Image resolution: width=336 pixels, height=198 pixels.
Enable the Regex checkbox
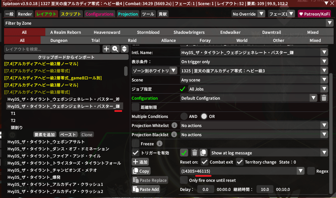[x=311, y=171]
